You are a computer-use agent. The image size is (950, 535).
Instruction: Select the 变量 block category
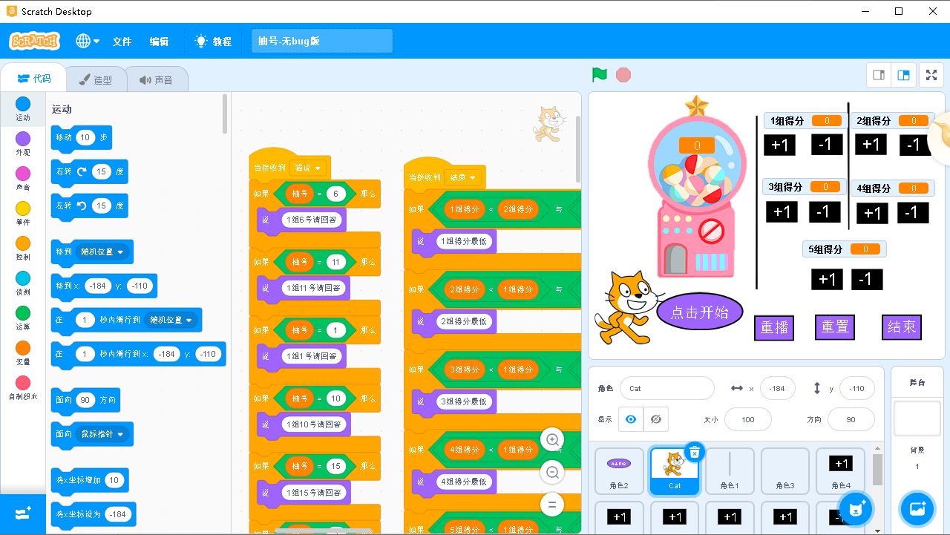point(23,352)
